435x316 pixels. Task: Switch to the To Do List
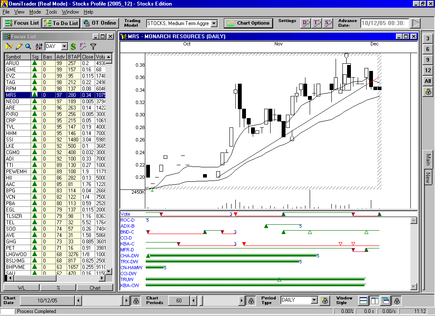coord(61,23)
